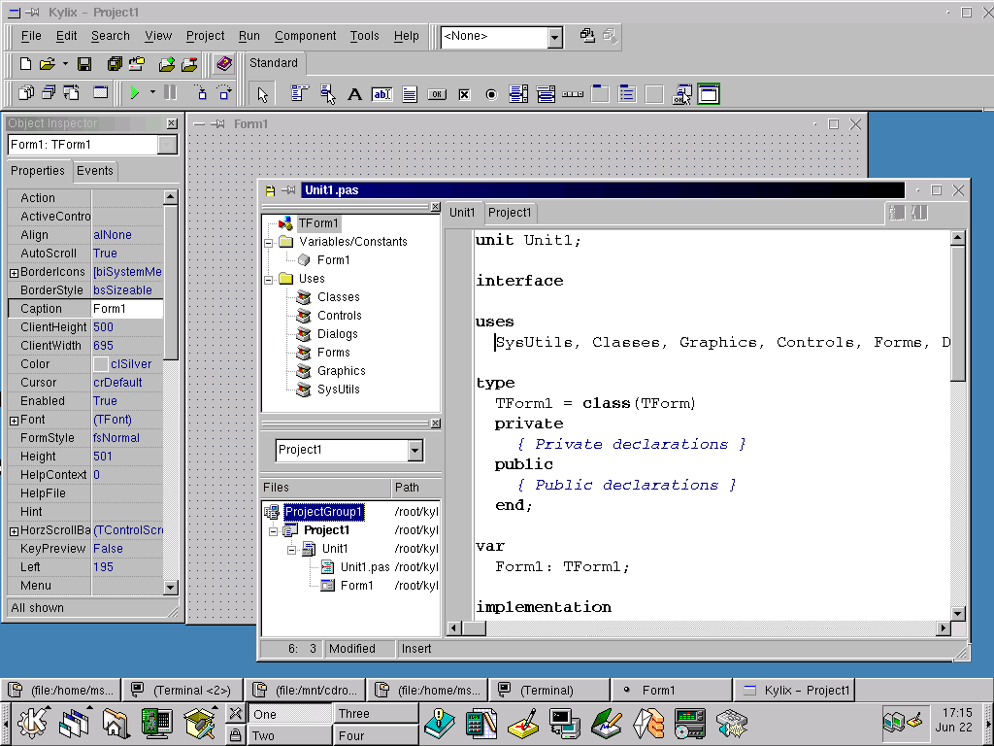The width and height of the screenshot is (994, 746).
Task: Click the Trace Into debug icon
Action: click(201, 92)
